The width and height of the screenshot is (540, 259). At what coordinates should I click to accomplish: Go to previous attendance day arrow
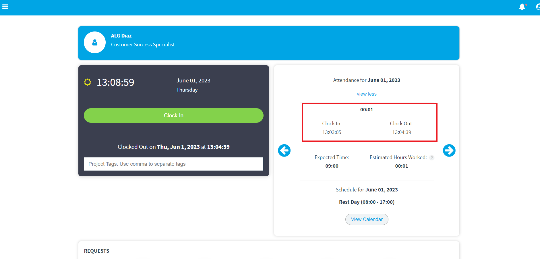click(x=284, y=151)
